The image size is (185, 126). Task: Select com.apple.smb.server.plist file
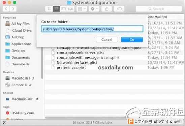[x=80, y=53]
